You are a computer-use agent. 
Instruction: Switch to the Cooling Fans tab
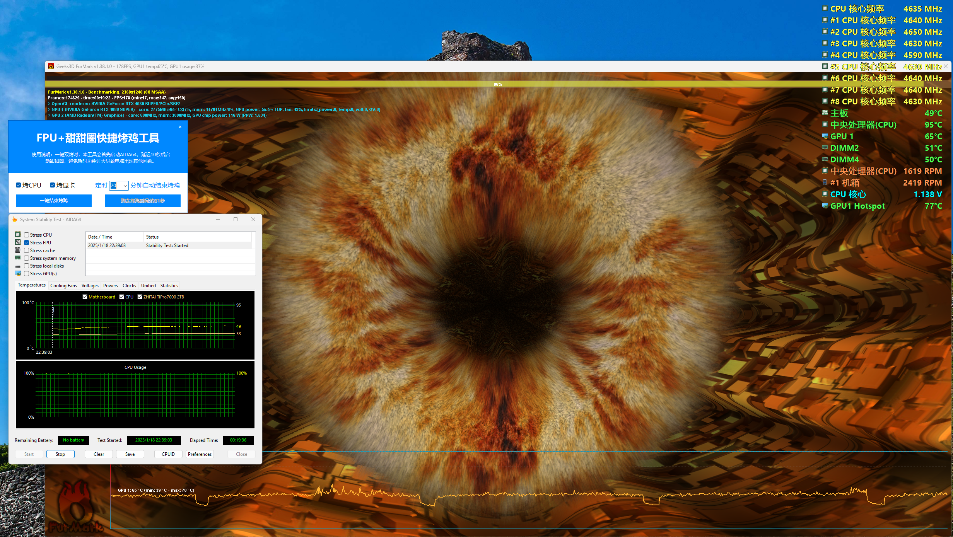[x=63, y=286]
